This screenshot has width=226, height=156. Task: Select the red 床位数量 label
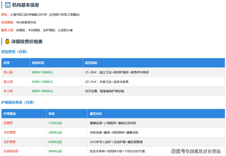click(6, 22)
